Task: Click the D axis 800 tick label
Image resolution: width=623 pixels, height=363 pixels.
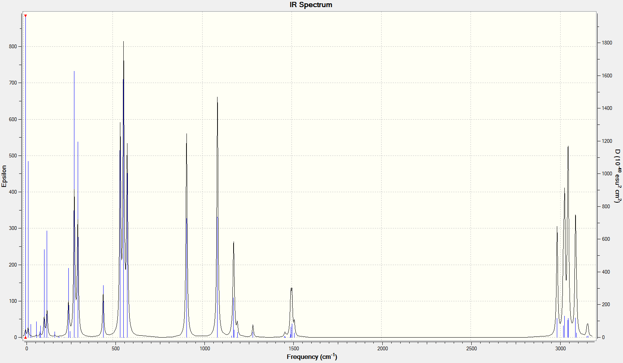Action: tap(606, 206)
